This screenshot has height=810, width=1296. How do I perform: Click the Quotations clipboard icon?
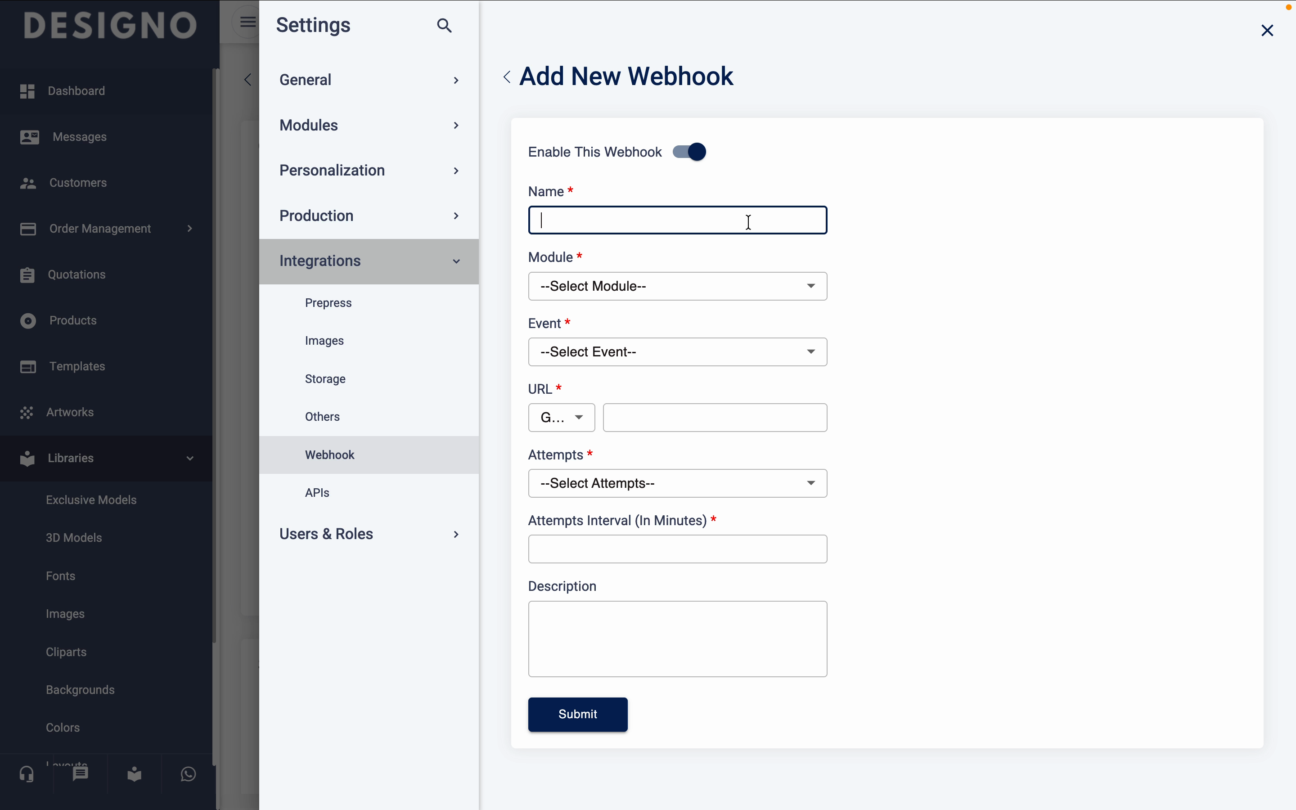coord(27,275)
